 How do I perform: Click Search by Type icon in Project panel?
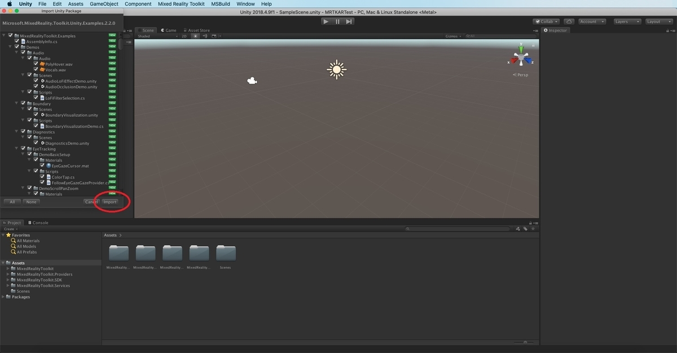coord(518,229)
